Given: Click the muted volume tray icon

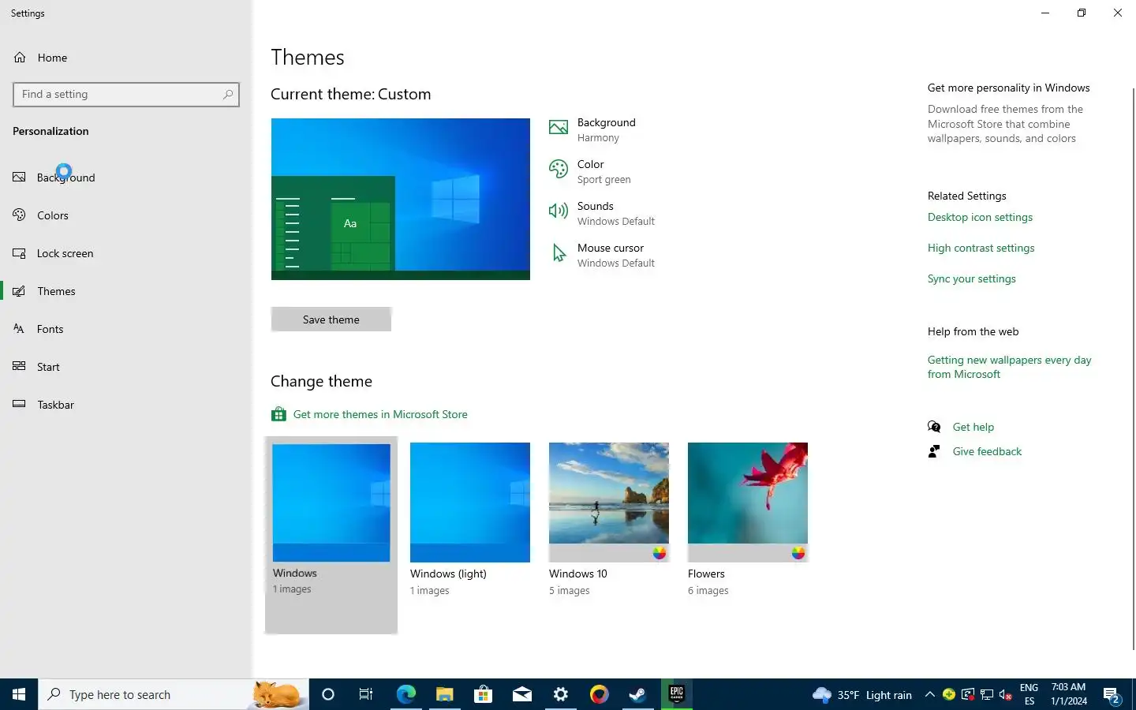Looking at the screenshot, I should click(x=1006, y=694).
